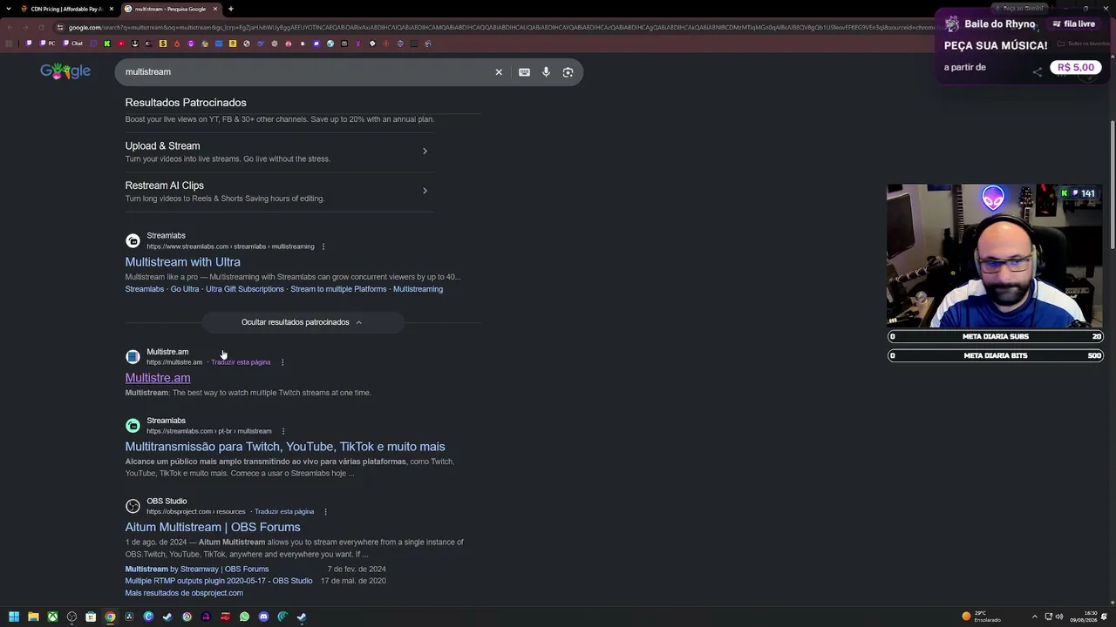Open the volume control in the system tray
This screenshot has width=1116, height=627.
click(1060, 617)
